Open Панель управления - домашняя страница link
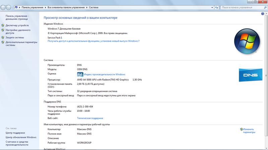The width and height of the screenshot is (268, 150). (x=17, y=18)
